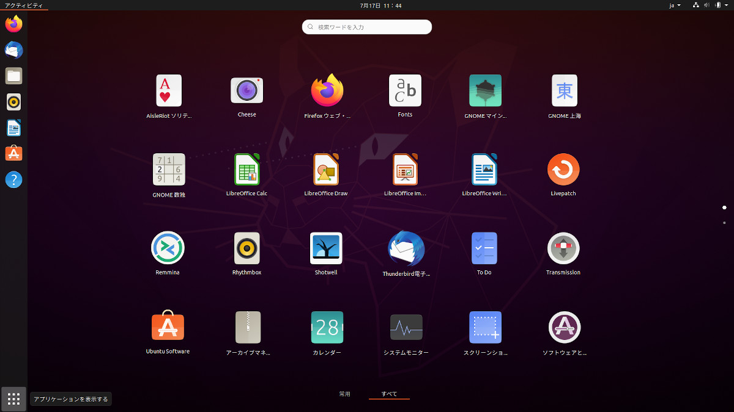
Task: Open Thunderbird mail from the grid
Action: pos(406,249)
